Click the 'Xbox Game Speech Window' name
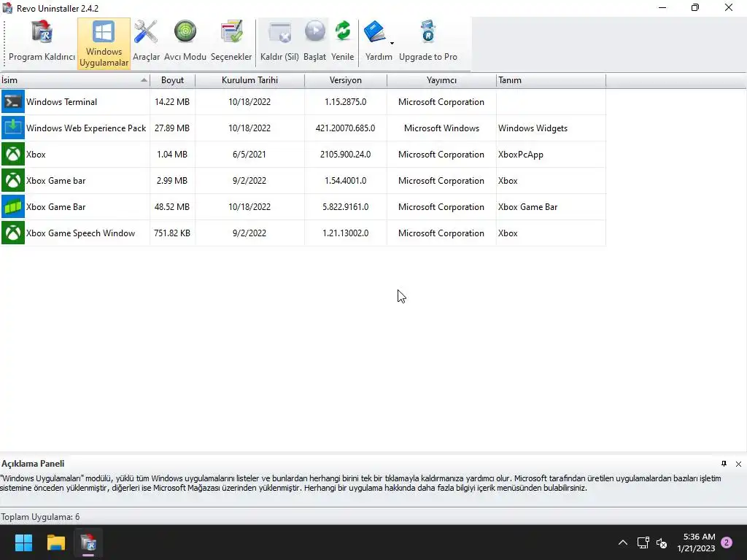This screenshot has width=747, height=560. coord(80,233)
